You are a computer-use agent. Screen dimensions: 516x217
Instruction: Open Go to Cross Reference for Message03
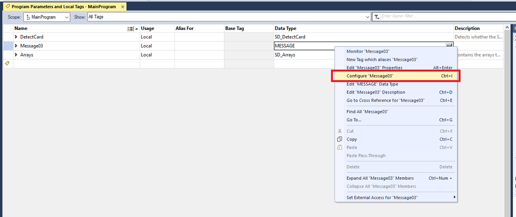coord(385,100)
